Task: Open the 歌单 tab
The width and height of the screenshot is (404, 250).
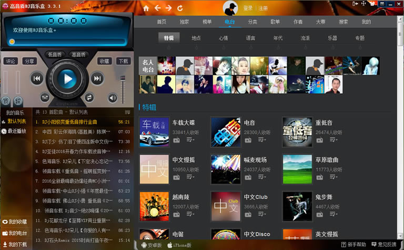Action: pos(275,22)
